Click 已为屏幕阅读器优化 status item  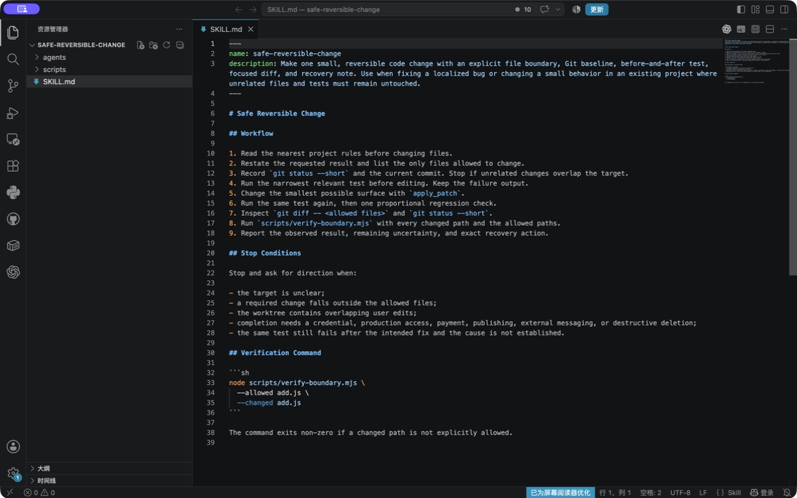point(560,493)
